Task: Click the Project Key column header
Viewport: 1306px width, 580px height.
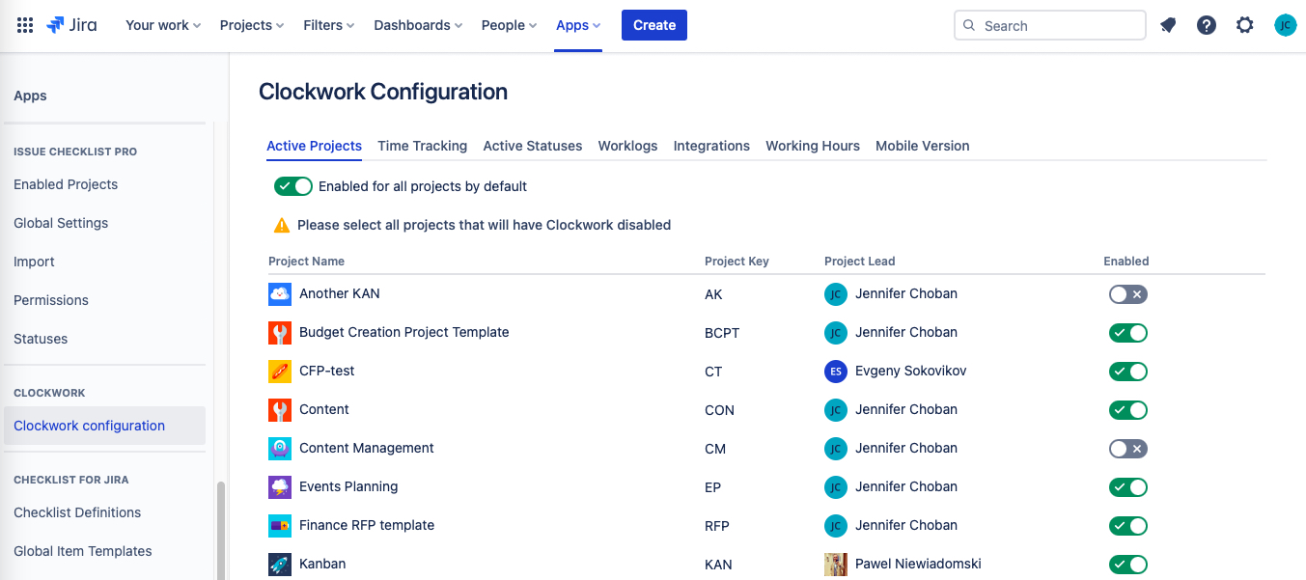Action: pyautogui.click(x=736, y=262)
